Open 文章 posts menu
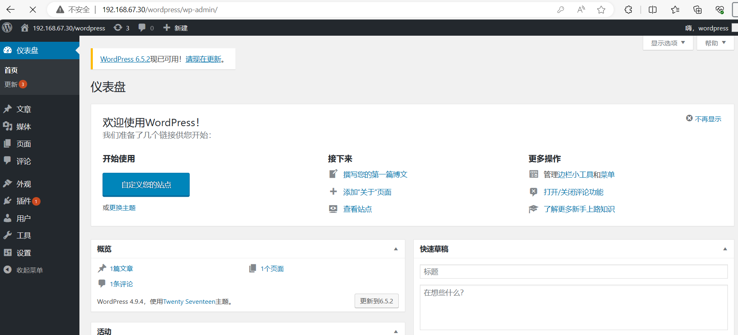738x335 pixels. [x=40, y=109]
